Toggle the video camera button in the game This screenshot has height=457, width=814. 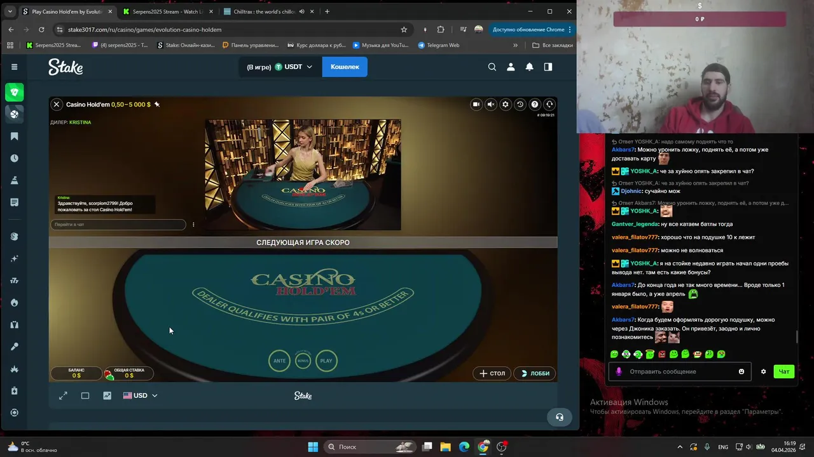click(476, 104)
